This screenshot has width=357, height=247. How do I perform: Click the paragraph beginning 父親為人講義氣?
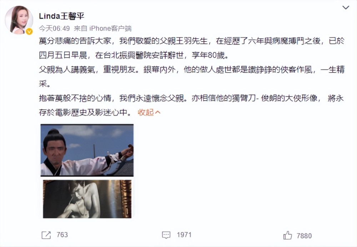[x=191, y=77]
